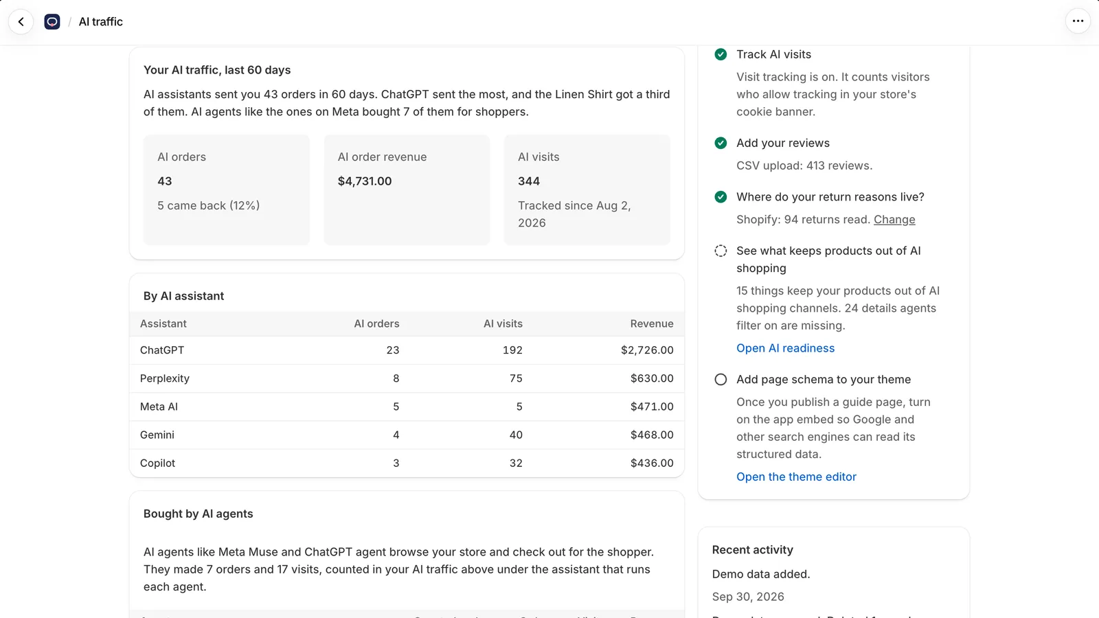
Task: Open the three-dot more actions menu
Action: coord(1078,21)
